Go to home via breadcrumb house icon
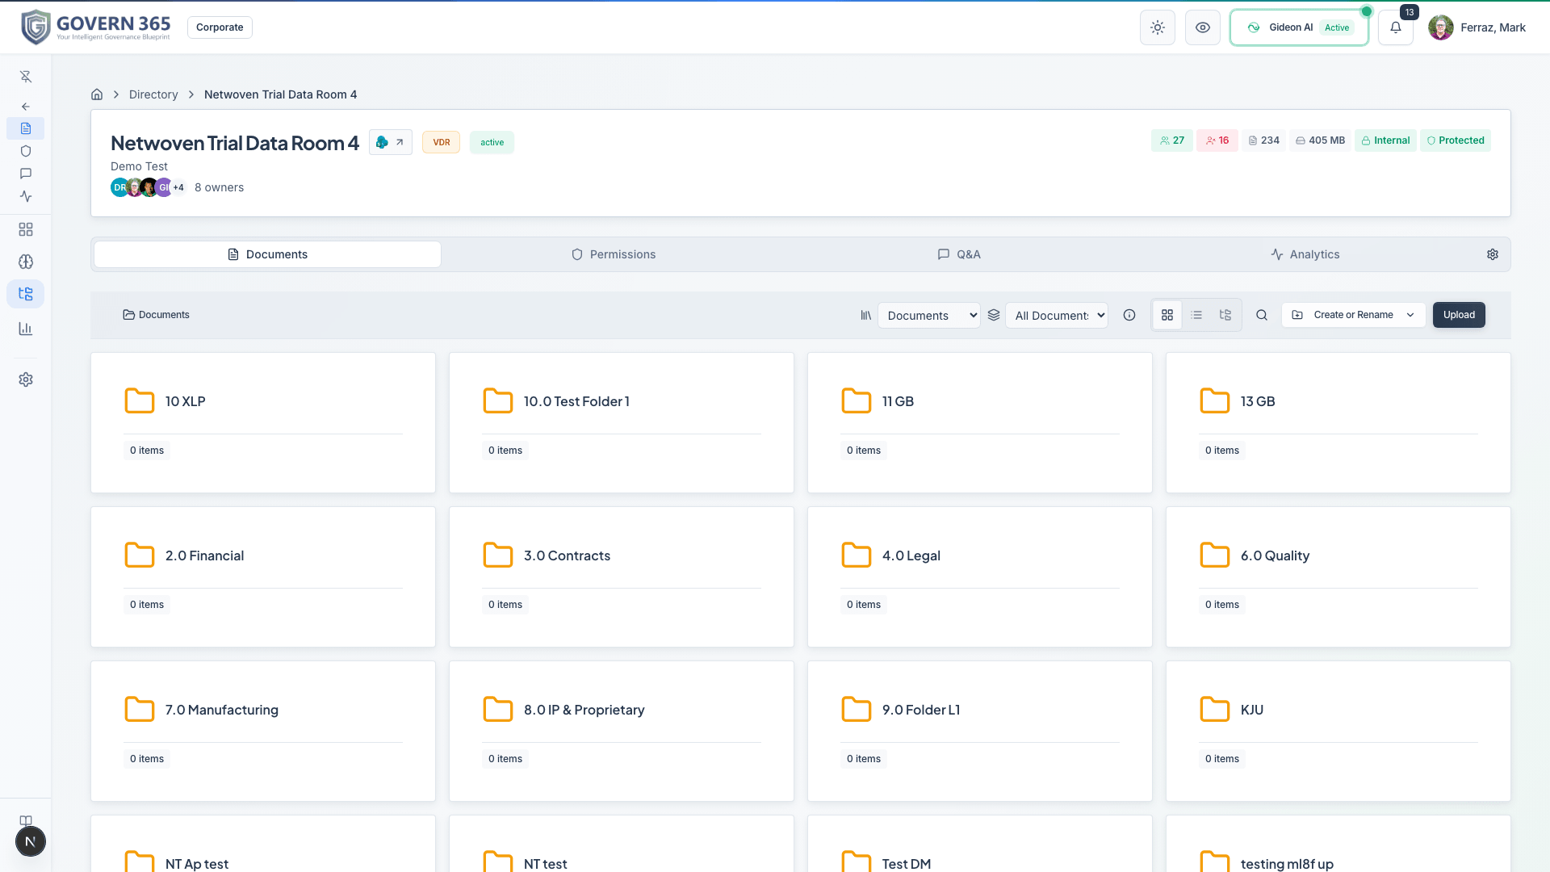Viewport: 1550px width, 872px height. coord(97,94)
